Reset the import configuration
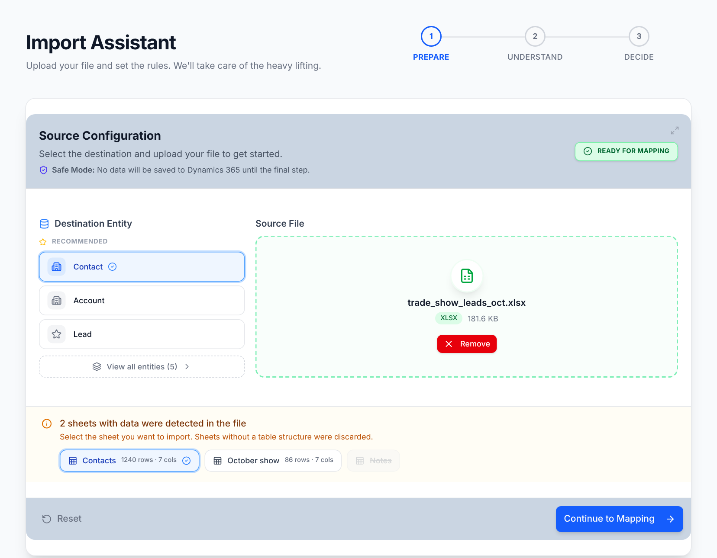This screenshot has width=717, height=558. click(62, 519)
